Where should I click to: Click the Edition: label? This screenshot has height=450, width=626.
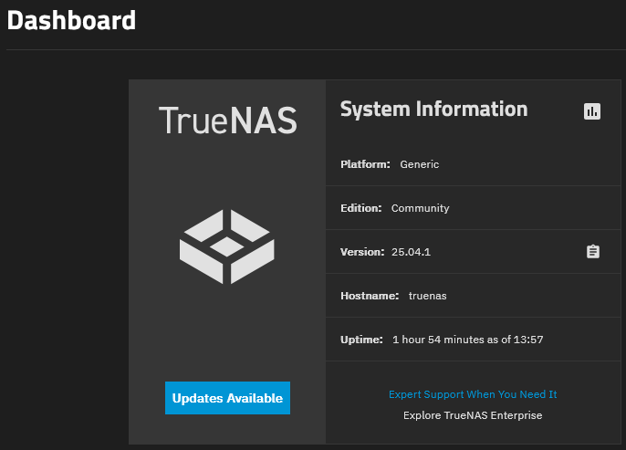click(361, 208)
